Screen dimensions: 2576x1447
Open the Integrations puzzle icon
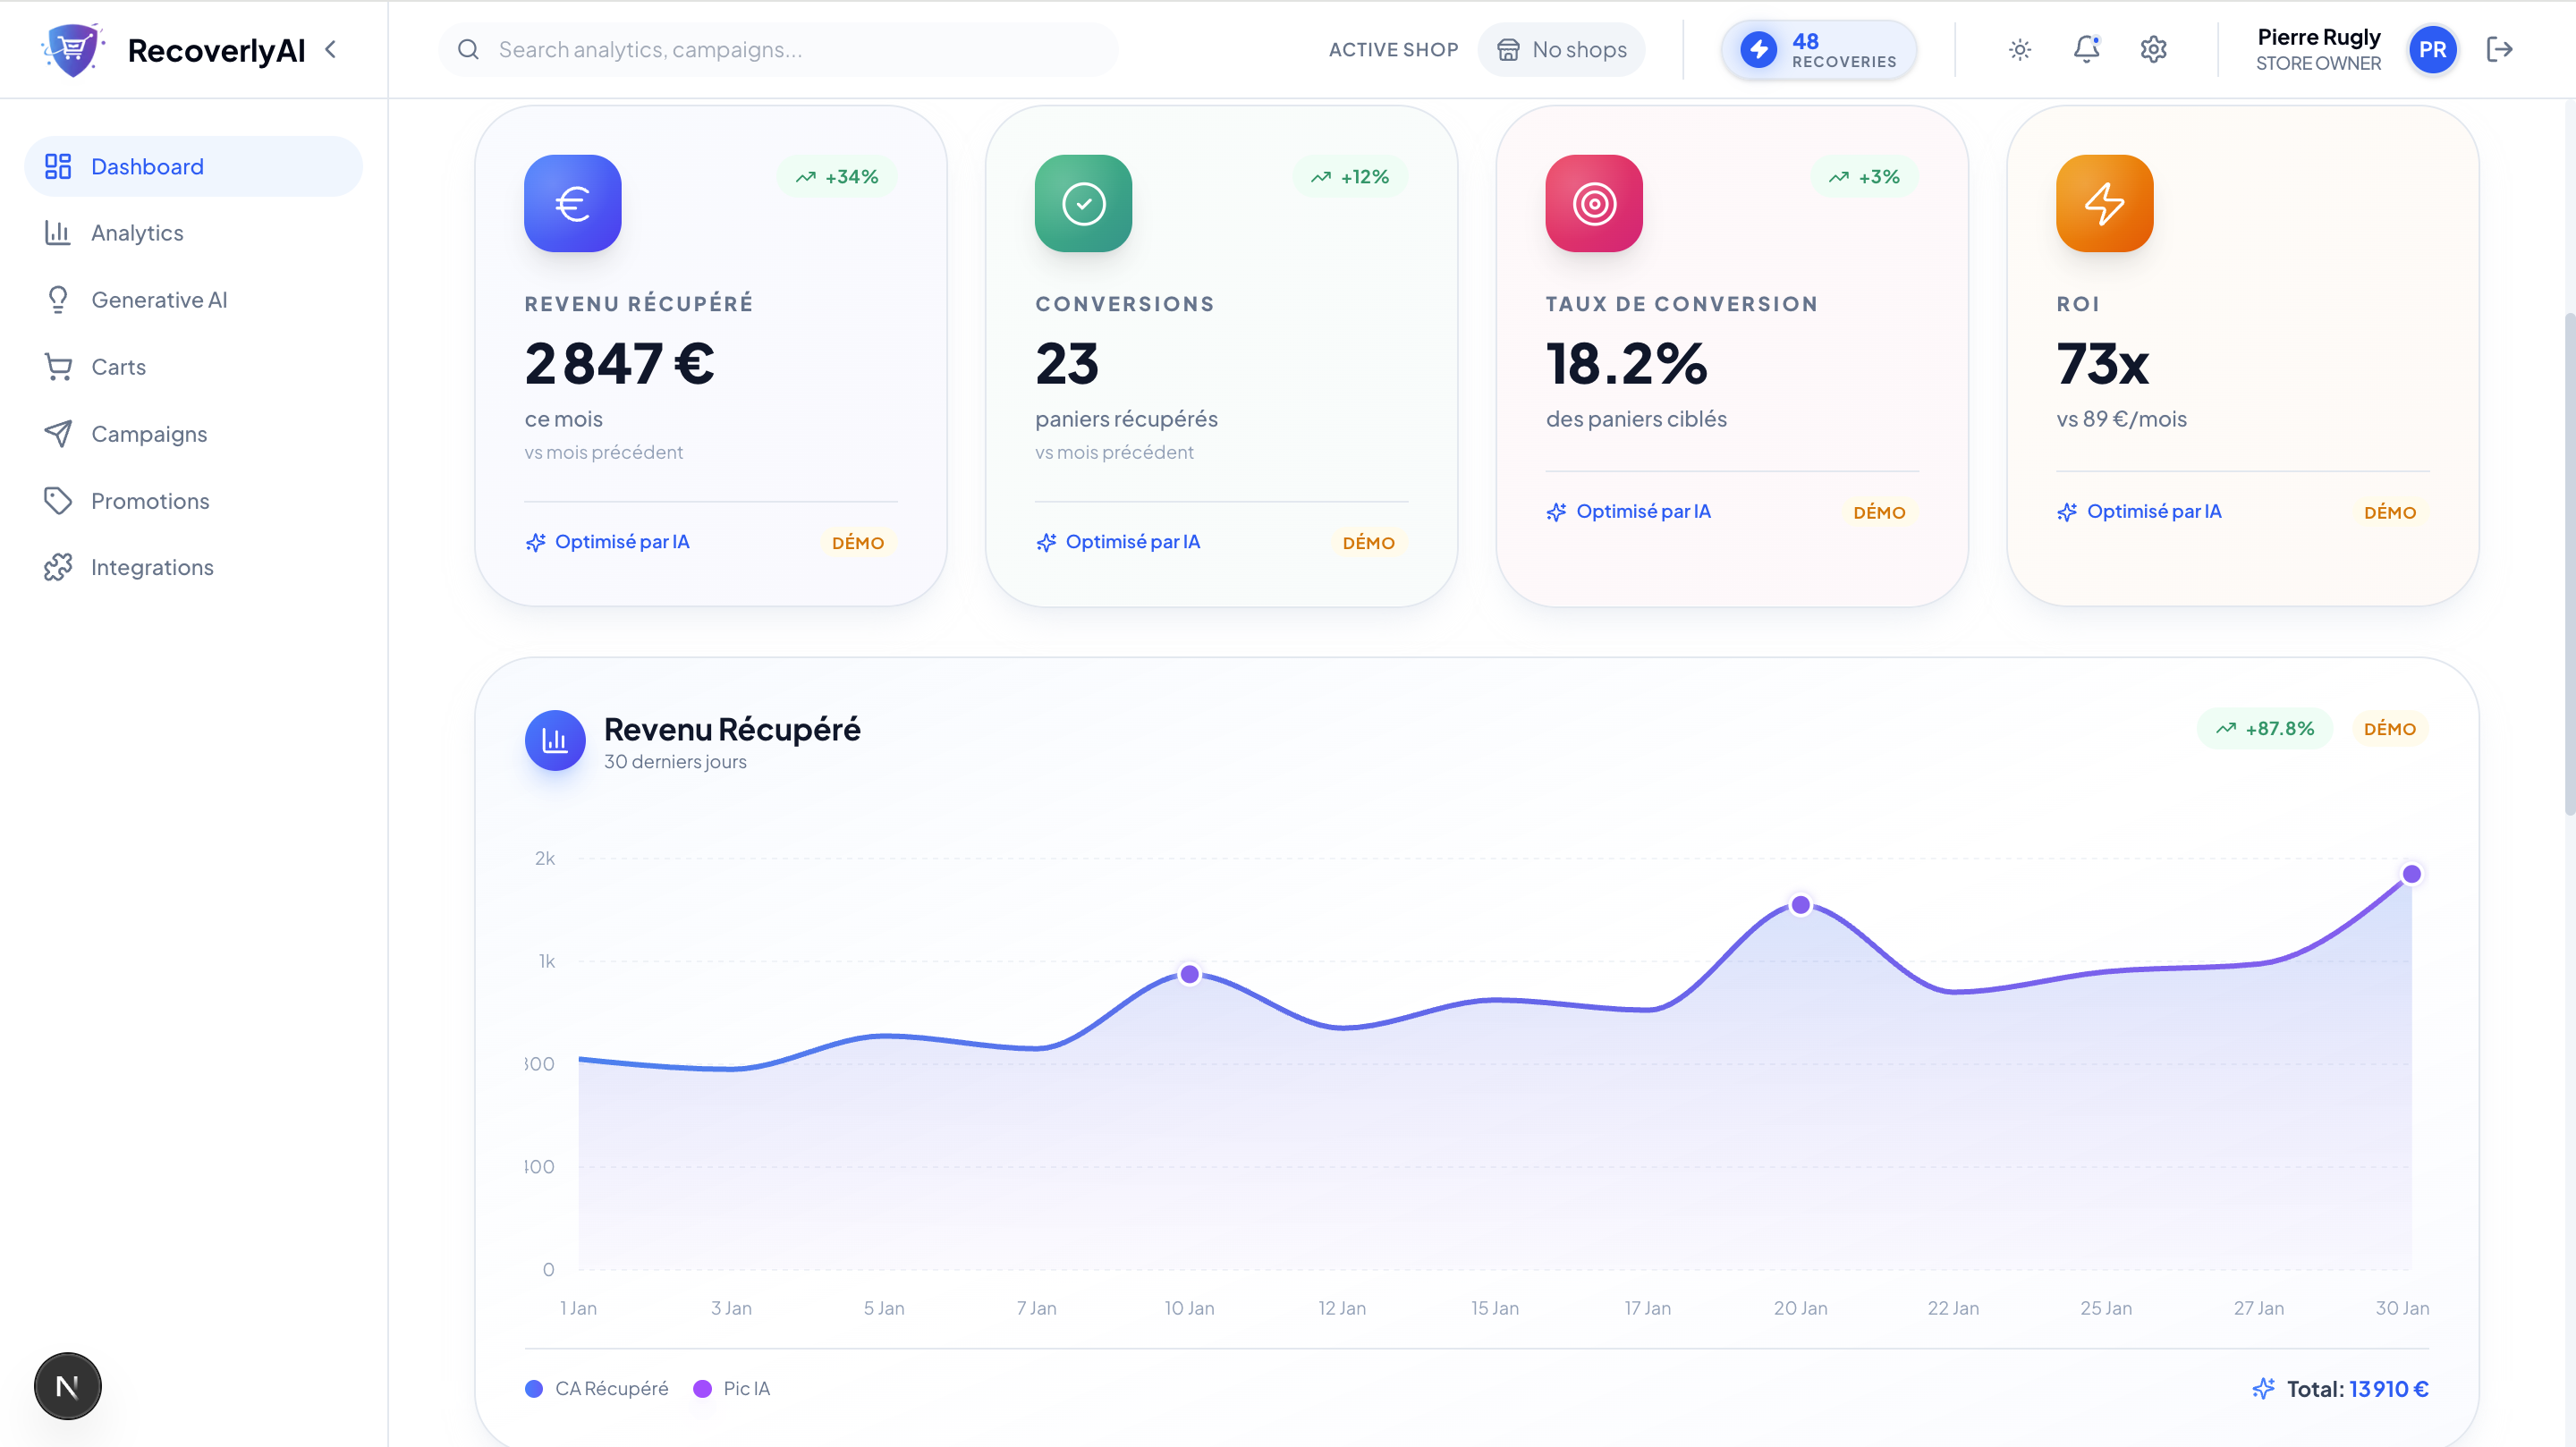[58, 566]
